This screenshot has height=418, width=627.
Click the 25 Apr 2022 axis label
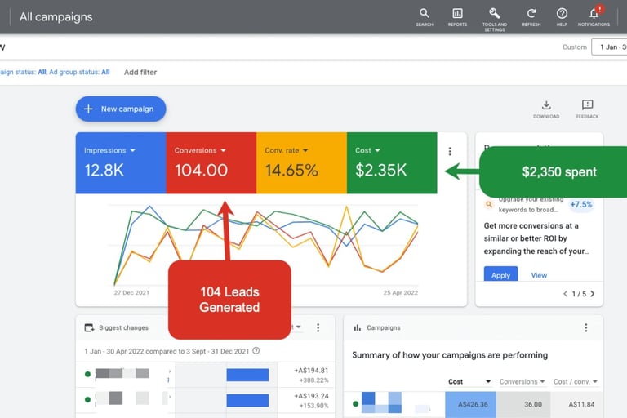[x=401, y=293]
